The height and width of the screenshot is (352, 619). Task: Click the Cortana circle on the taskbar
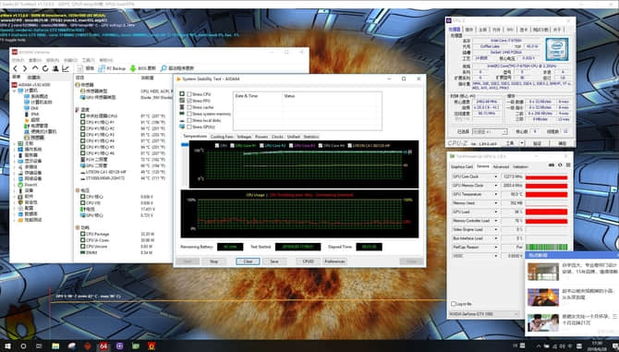pos(23,346)
